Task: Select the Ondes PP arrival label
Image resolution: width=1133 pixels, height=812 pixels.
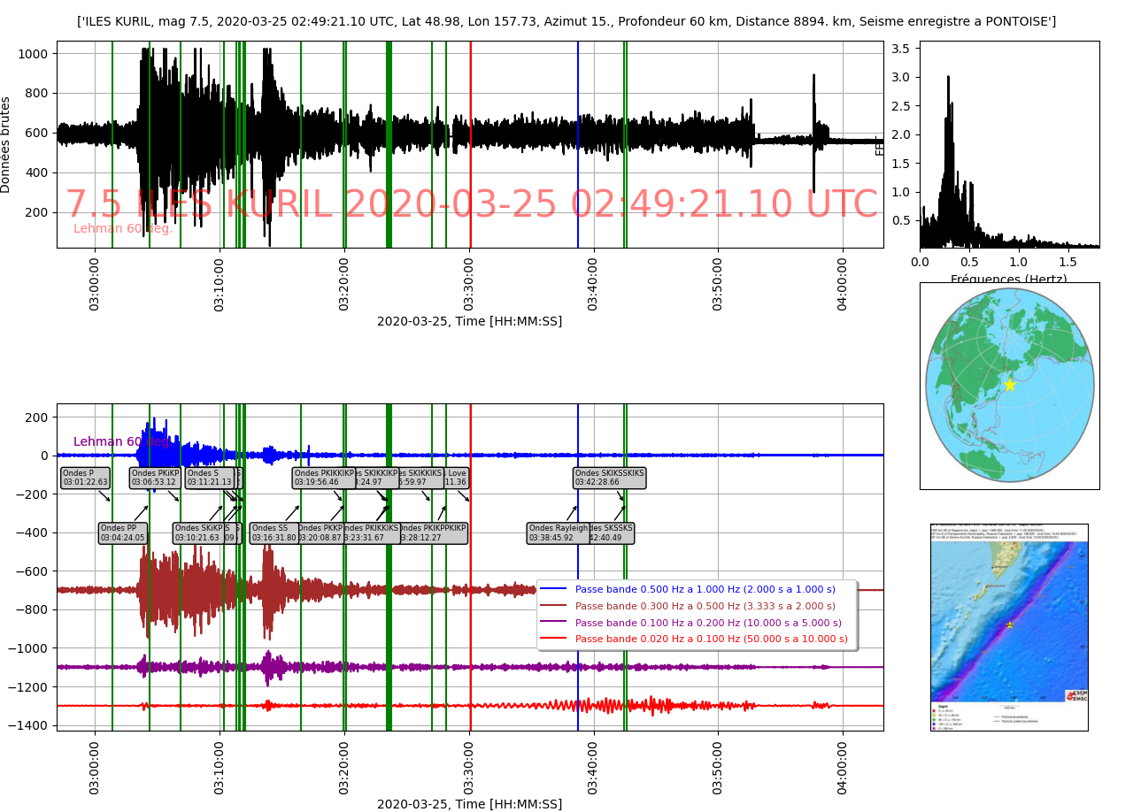Action: (122, 532)
